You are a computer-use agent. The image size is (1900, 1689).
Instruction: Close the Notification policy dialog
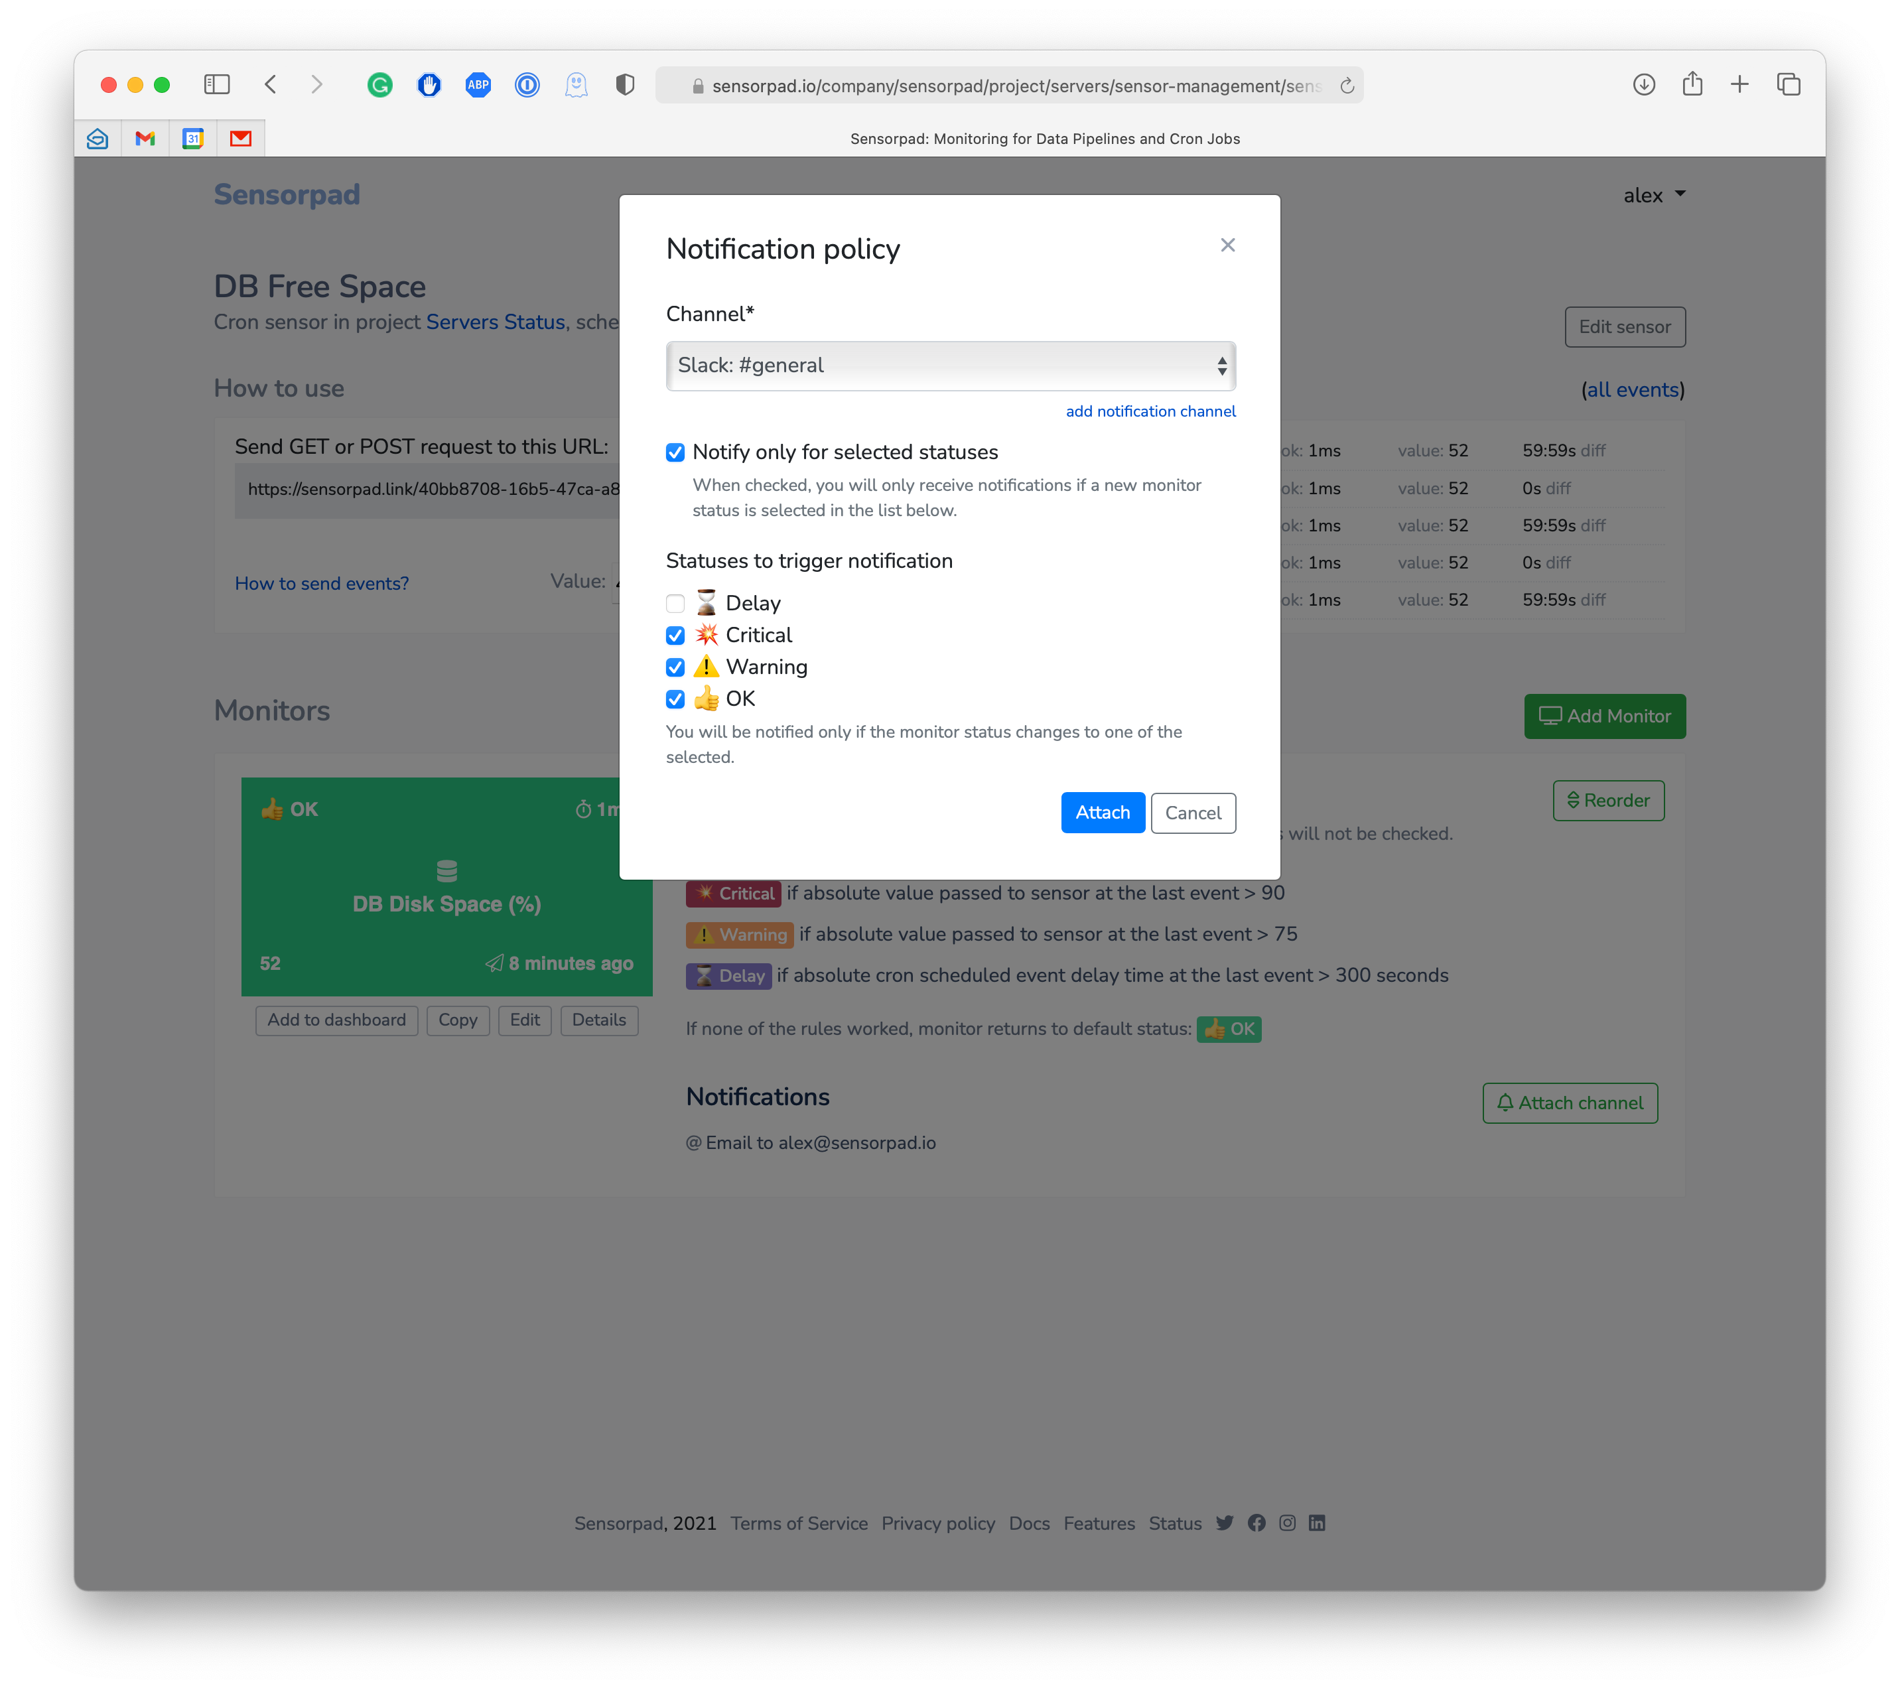point(1227,245)
